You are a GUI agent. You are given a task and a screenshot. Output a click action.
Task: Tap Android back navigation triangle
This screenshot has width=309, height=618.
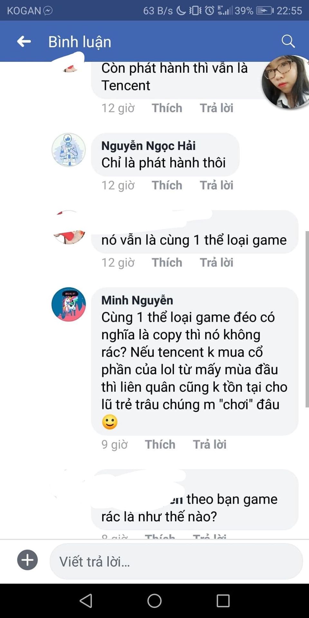pos(86,601)
